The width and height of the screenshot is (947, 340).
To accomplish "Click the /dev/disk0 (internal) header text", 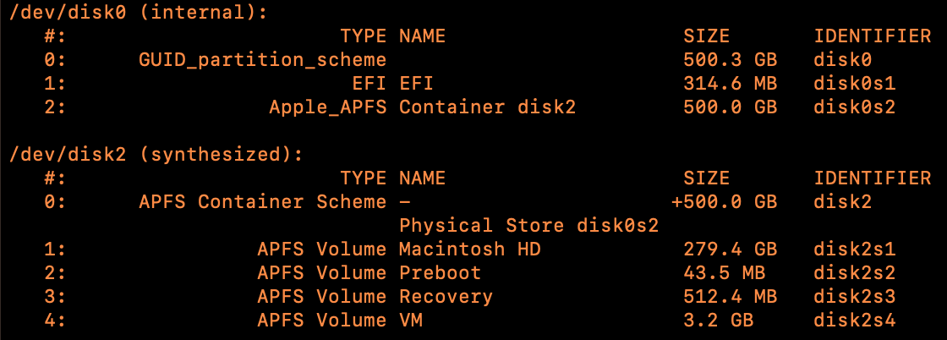I will pyautogui.click(x=142, y=12).
